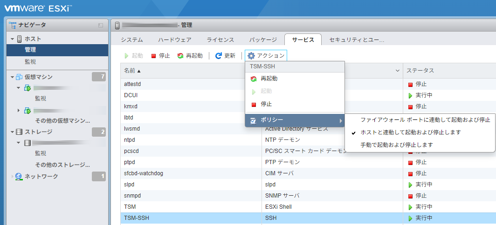Minimize the Navigator panel with its corner icon
Image resolution: width=496 pixels, height=225 pixels.
coord(101,25)
